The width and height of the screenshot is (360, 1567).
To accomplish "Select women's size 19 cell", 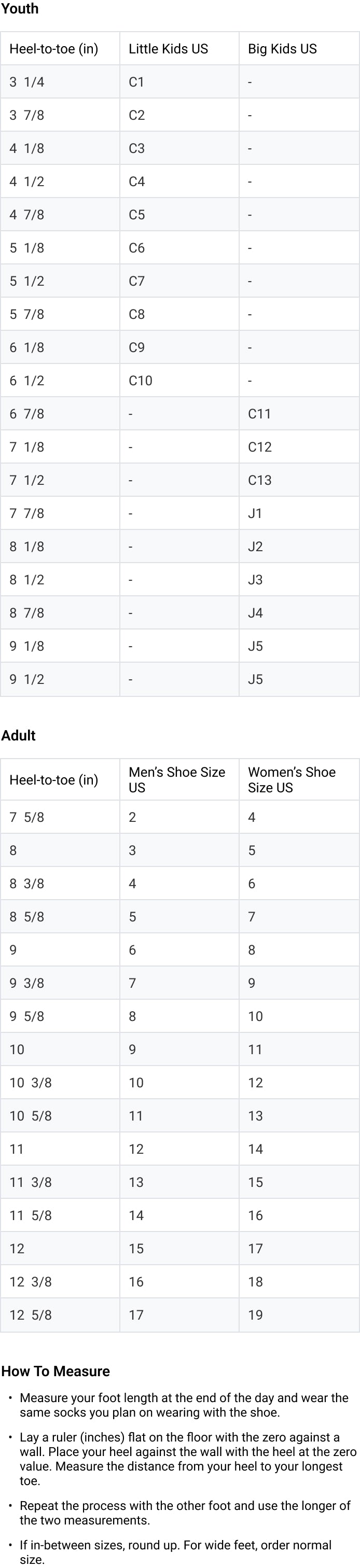I will coord(255,1315).
